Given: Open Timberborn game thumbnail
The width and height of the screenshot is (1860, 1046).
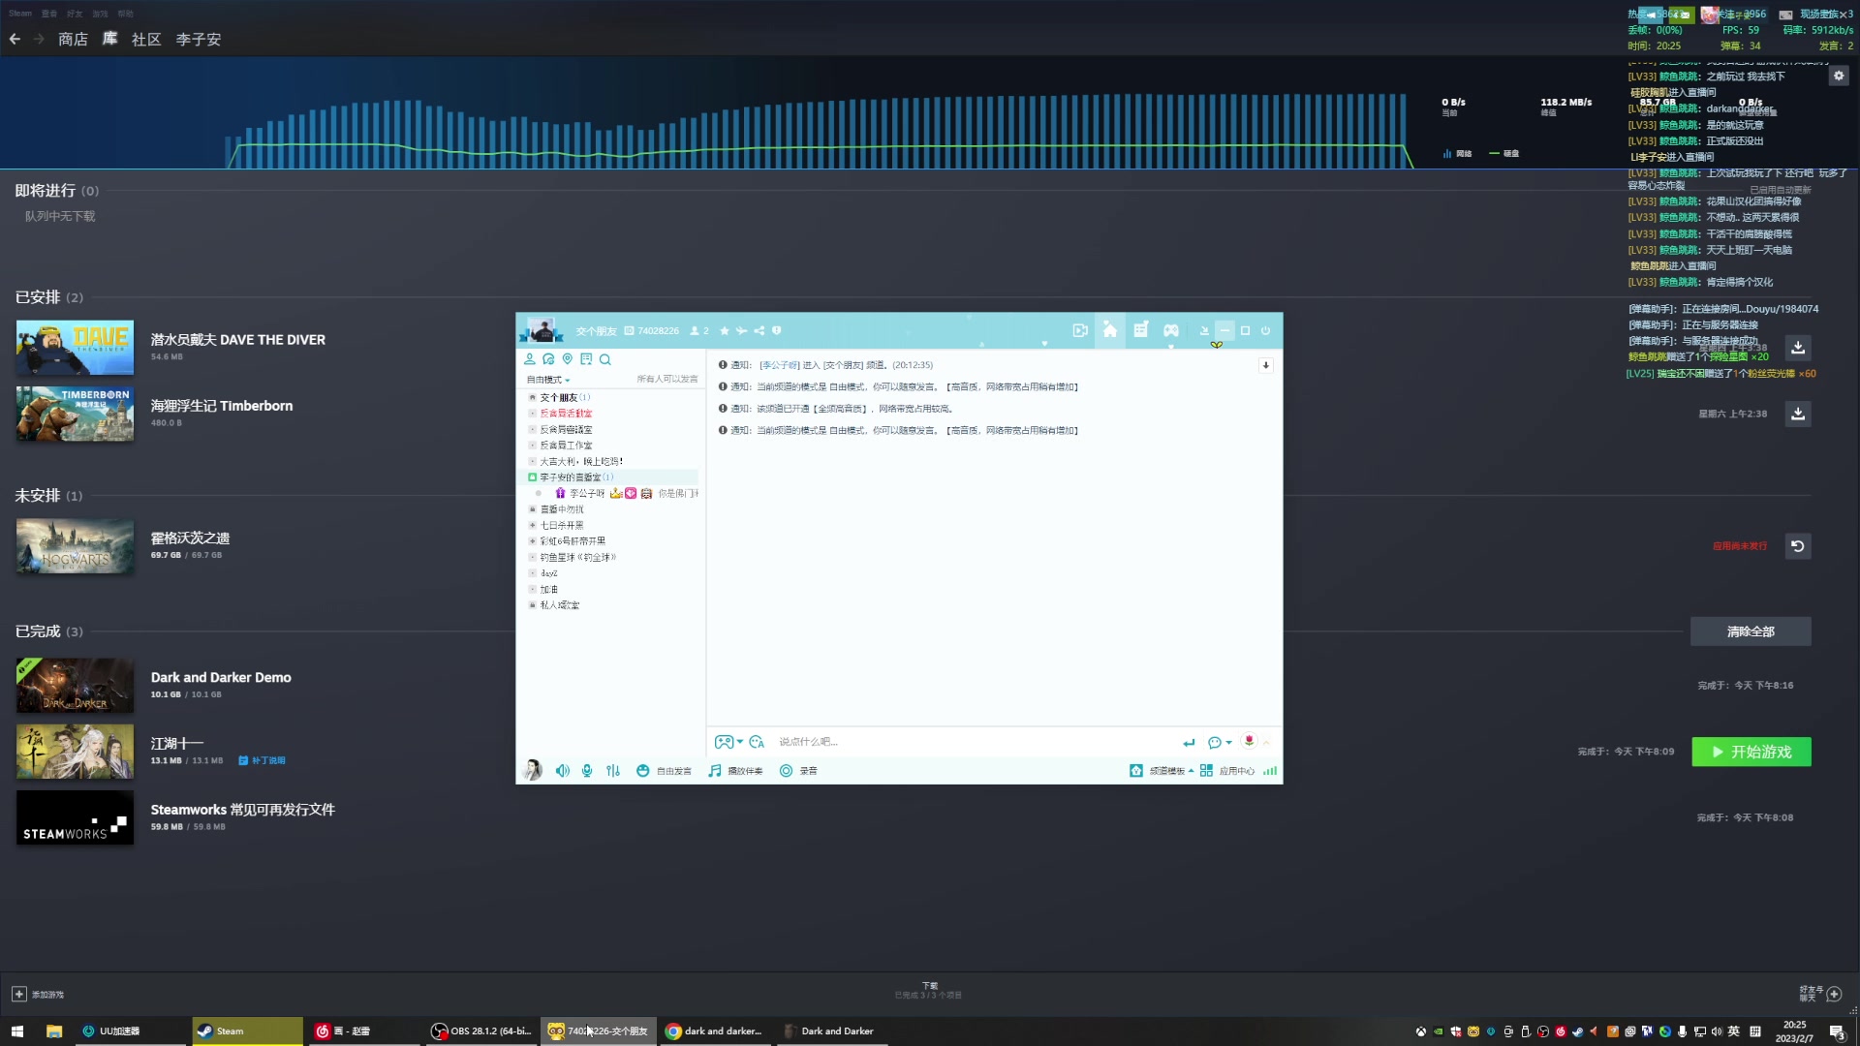Looking at the screenshot, I should click(x=75, y=414).
